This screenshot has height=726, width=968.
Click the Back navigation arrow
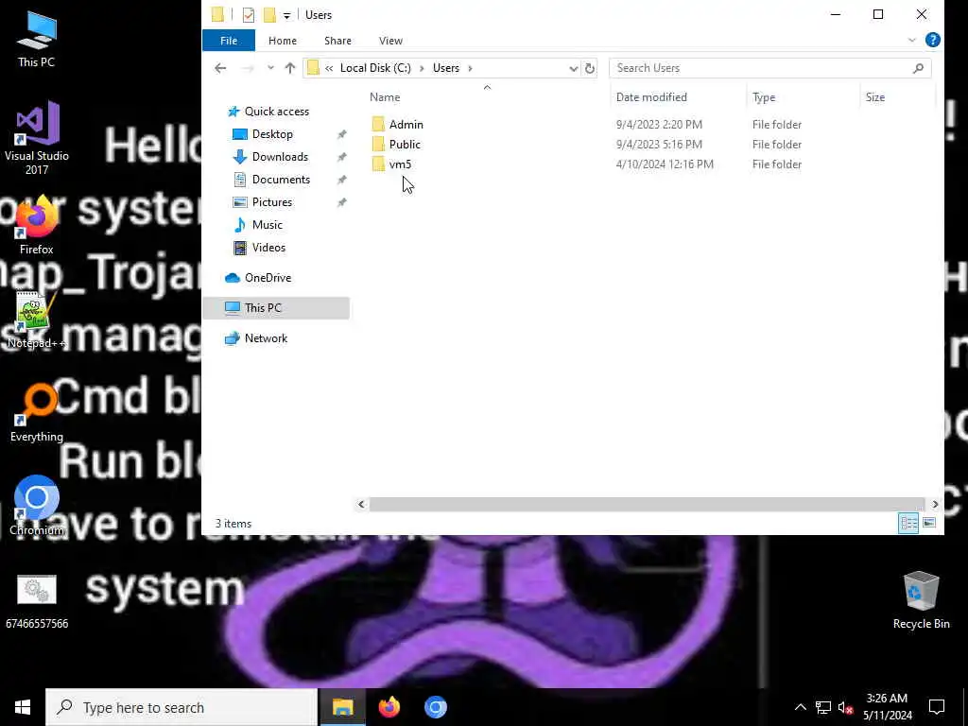220,68
